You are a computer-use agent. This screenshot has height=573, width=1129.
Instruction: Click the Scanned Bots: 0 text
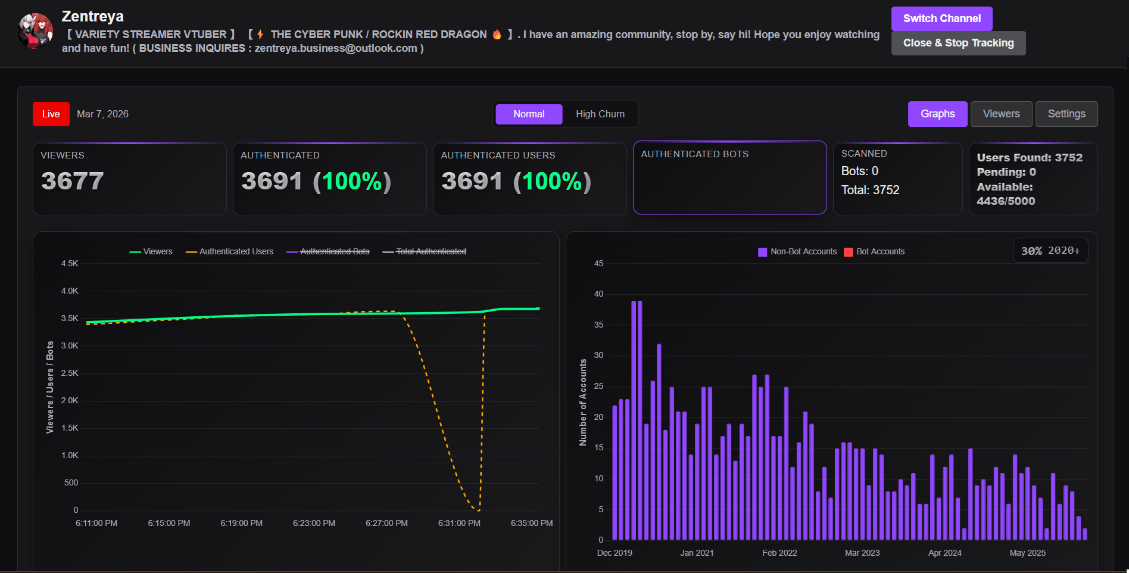[x=859, y=171]
